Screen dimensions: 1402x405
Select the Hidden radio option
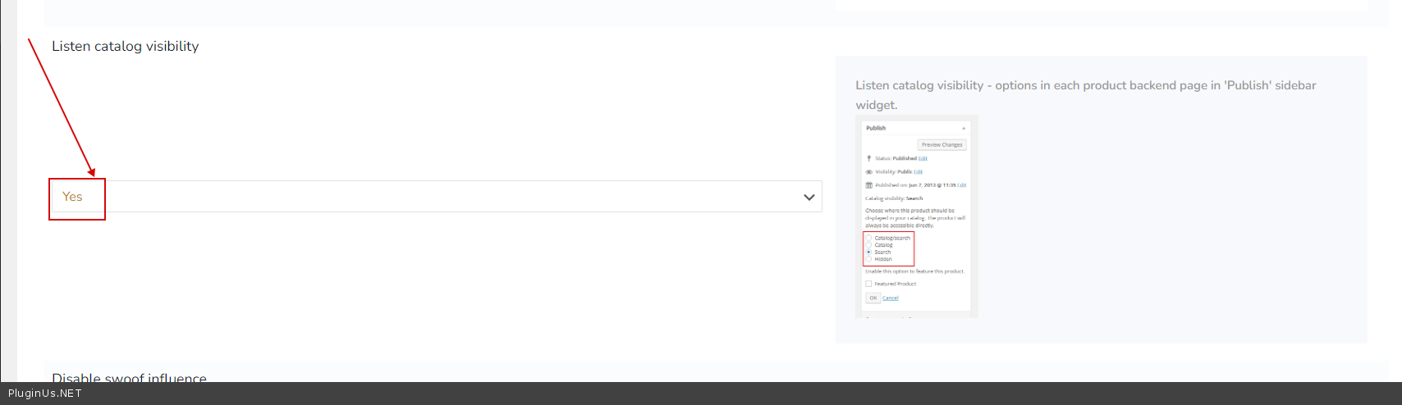(868, 259)
